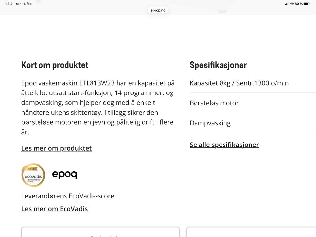The image size is (316, 237).
Task: Tap the Wi-Fi icon in status bar
Action: 292,4
